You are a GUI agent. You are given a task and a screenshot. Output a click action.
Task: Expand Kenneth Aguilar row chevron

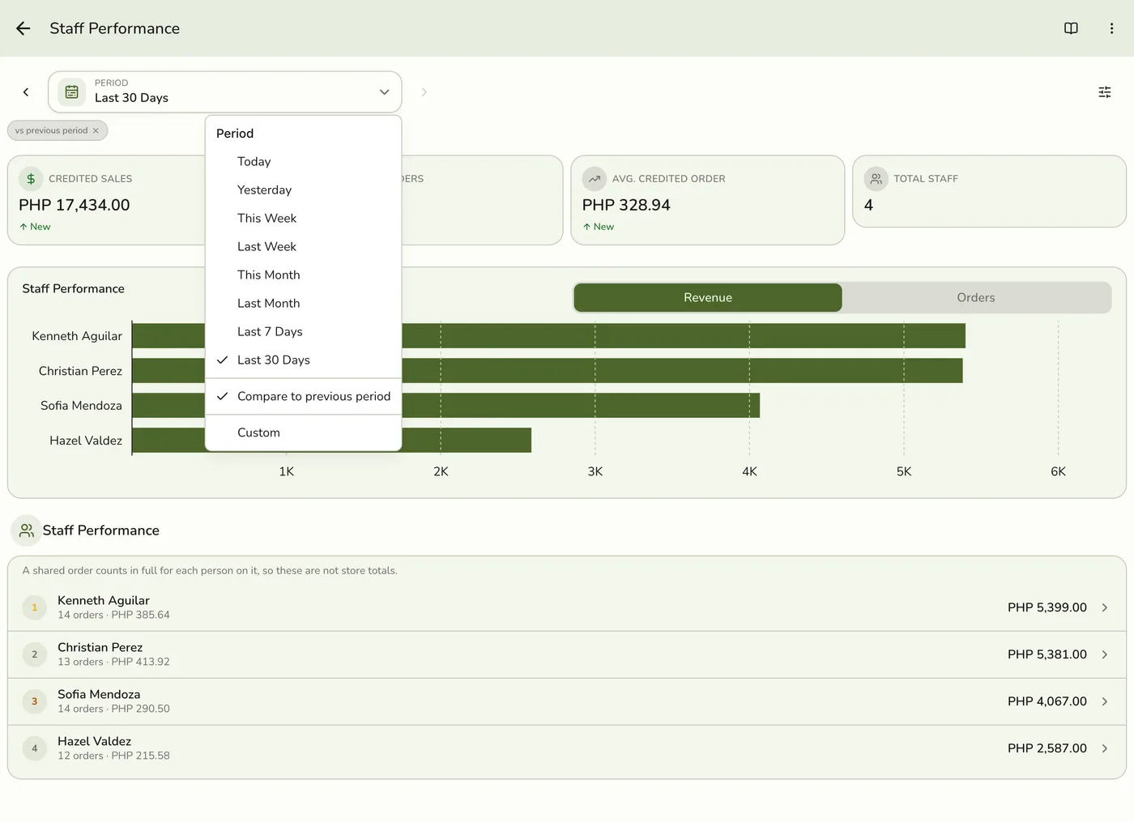1105,607
